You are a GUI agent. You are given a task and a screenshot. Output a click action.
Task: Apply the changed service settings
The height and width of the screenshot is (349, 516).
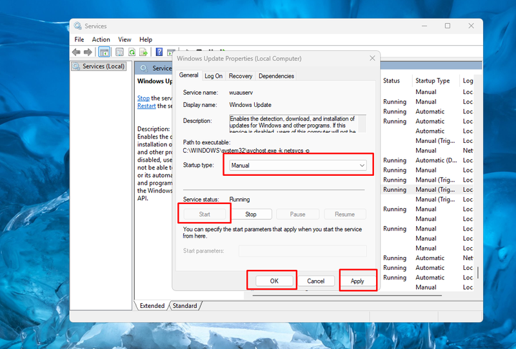click(357, 281)
